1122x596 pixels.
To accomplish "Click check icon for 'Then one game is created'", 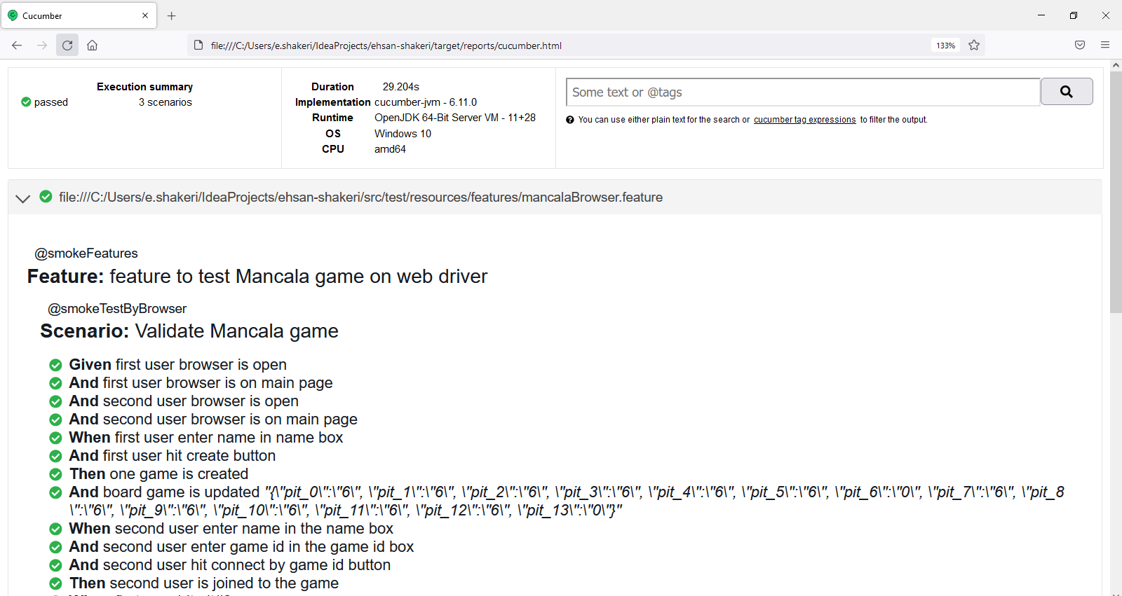I will (x=55, y=474).
